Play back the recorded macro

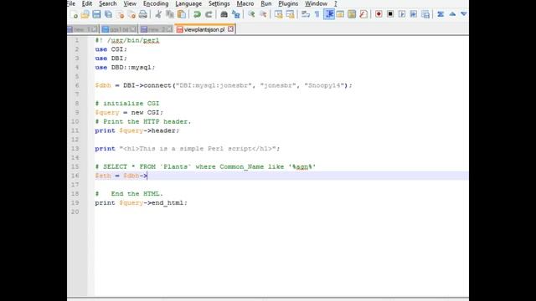point(402,14)
